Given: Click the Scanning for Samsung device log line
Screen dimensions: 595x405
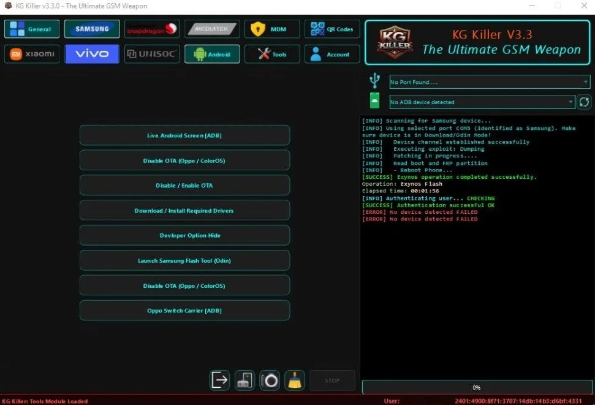Looking at the screenshot, I should 426,121.
